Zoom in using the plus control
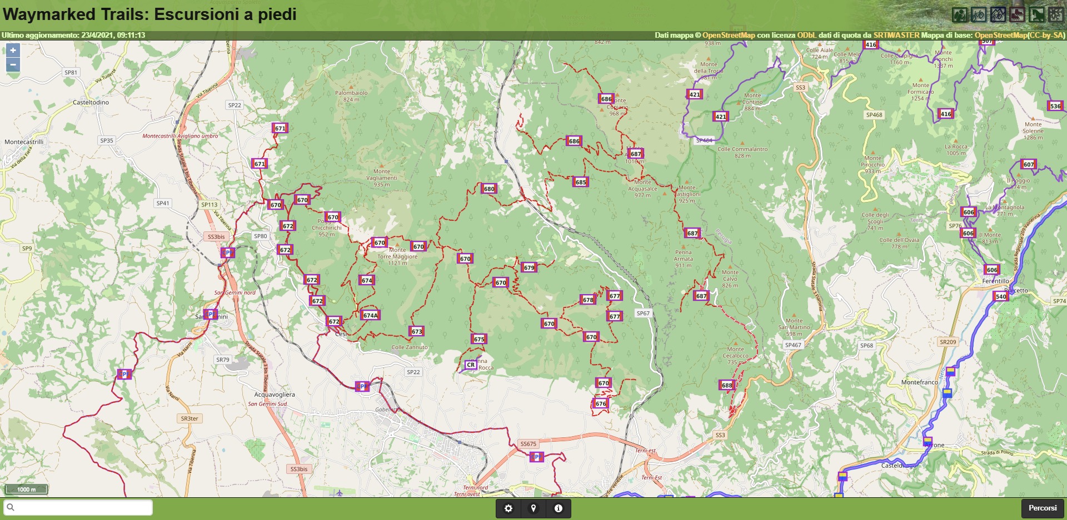The image size is (1067, 520). tap(13, 50)
